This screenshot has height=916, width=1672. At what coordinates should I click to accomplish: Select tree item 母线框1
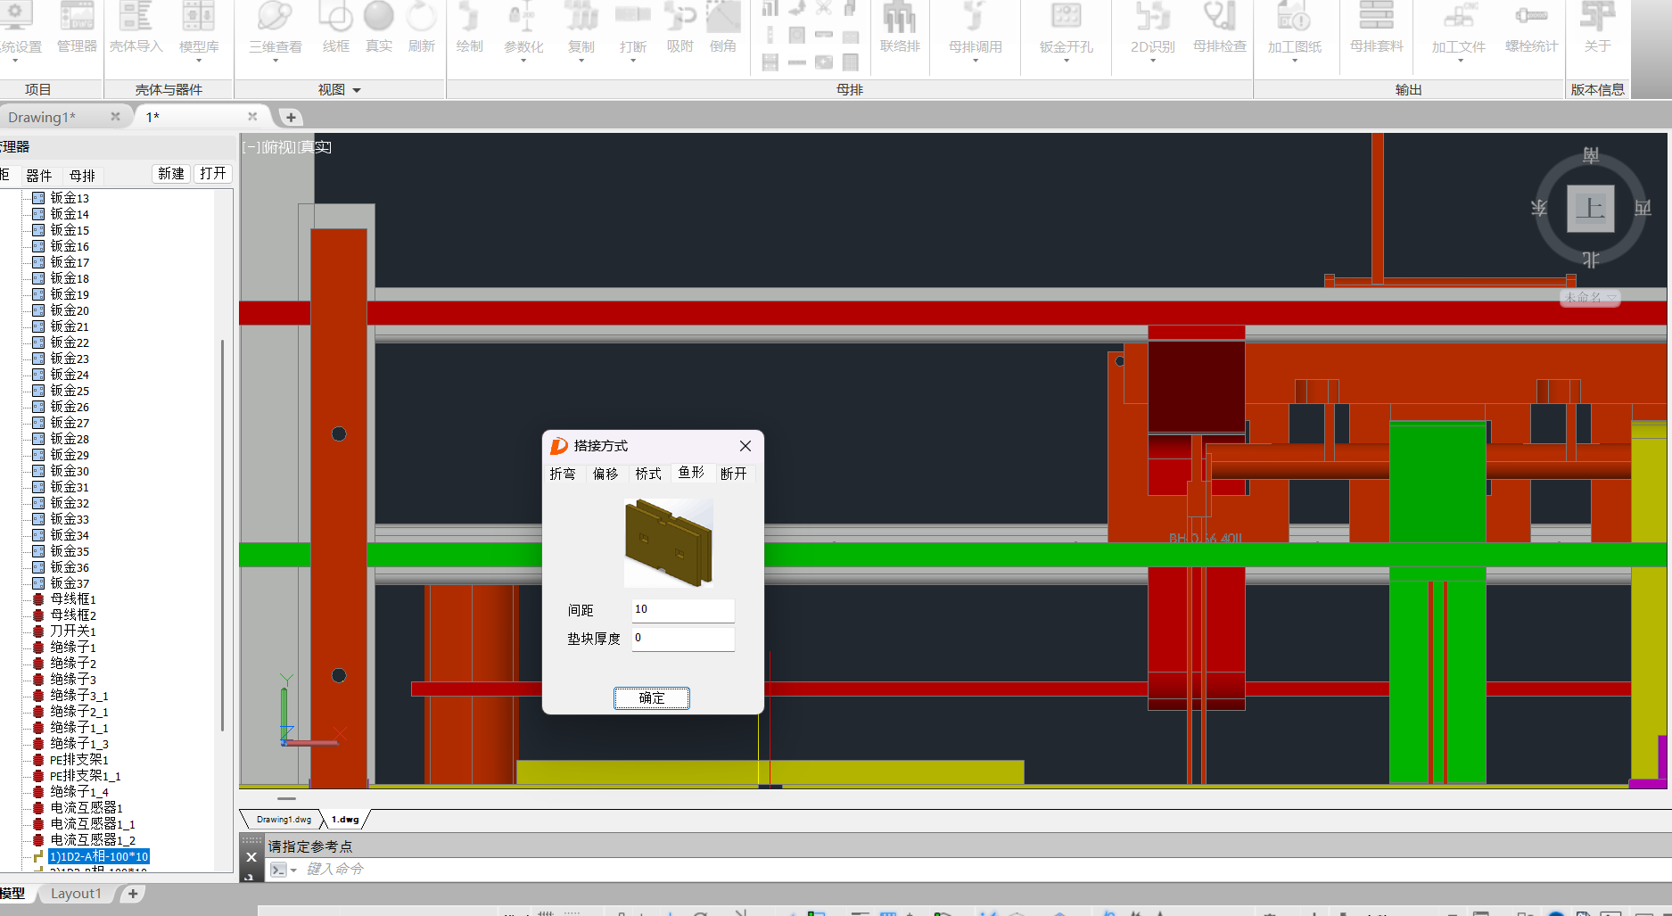click(73, 599)
